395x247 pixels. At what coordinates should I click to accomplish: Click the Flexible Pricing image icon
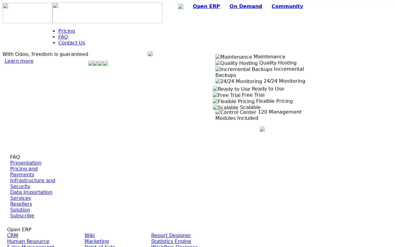tap(234, 101)
